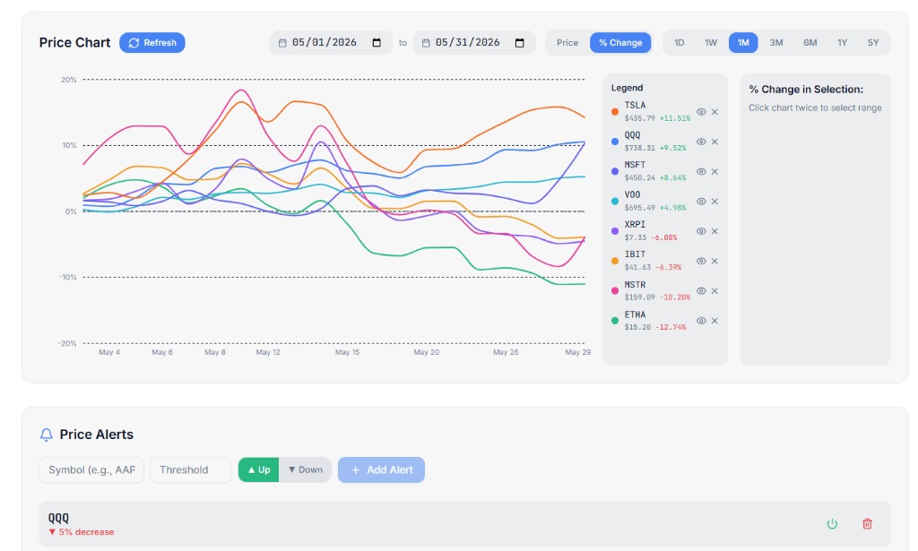Click MSTR change -10.20%
The width and height of the screenshot is (918, 551).
[x=675, y=297]
